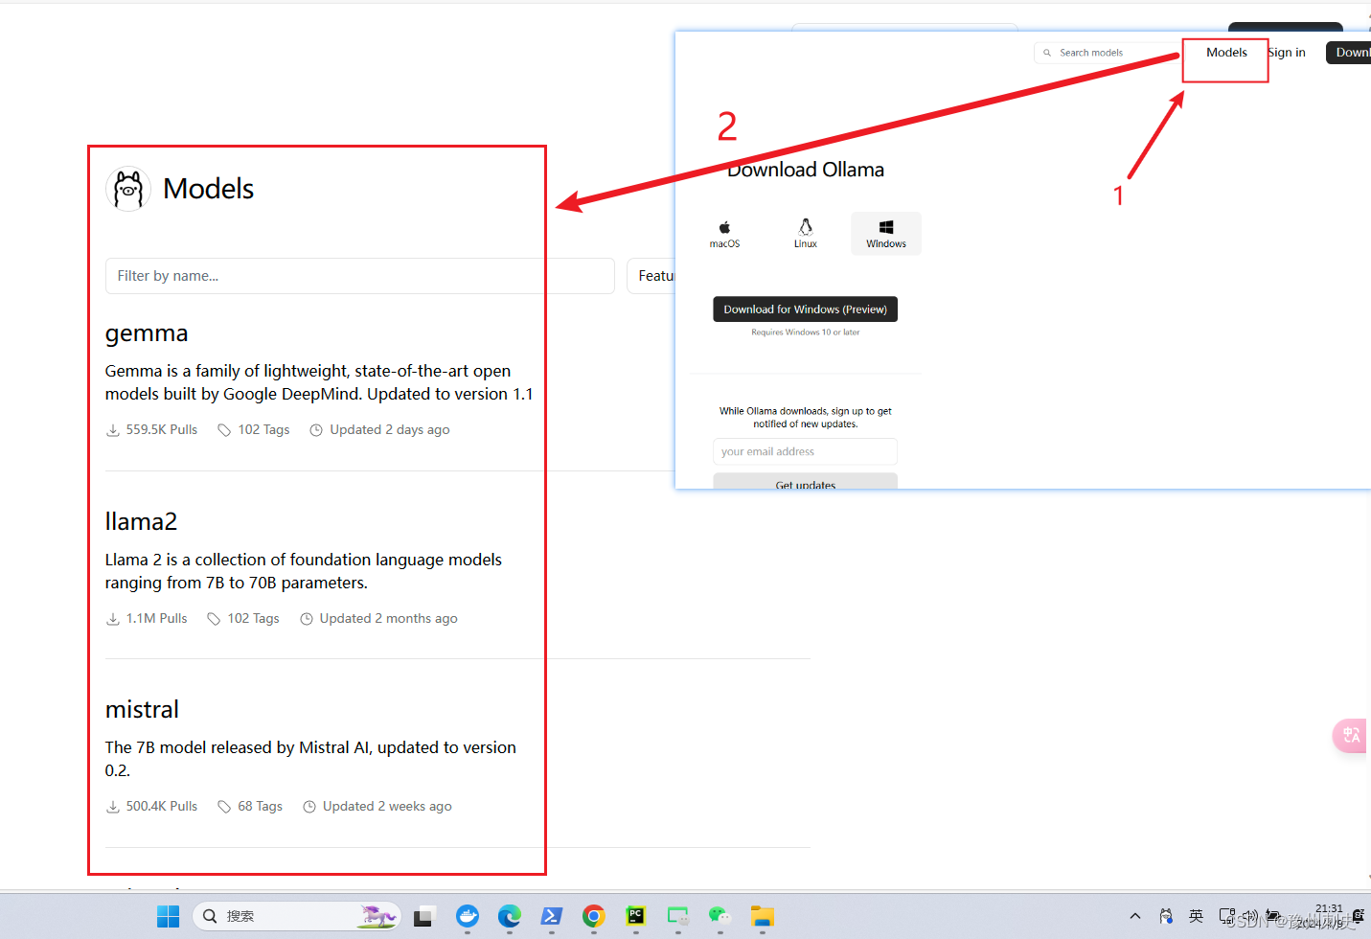The width and height of the screenshot is (1371, 939).
Task: Open File Explorer from the taskbar
Action: [762, 917]
